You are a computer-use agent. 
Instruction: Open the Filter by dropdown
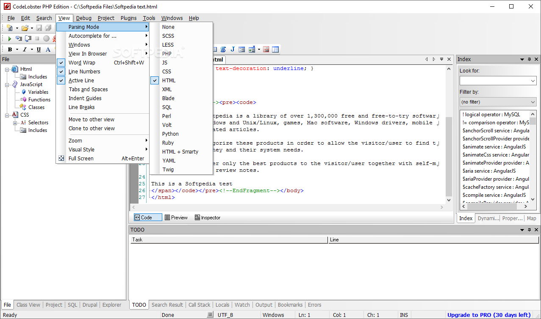point(498,102)
